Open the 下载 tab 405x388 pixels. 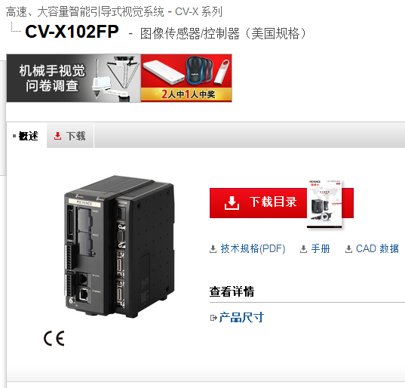[x=70, y=136]
